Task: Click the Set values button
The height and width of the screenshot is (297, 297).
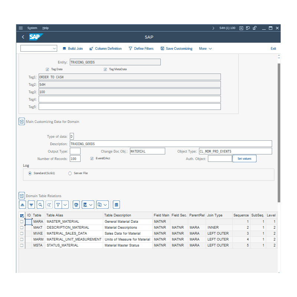Action: [x=244, y=159]
